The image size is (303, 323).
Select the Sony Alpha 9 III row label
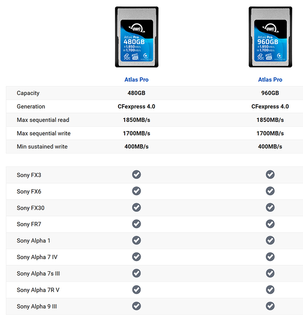click(37, 307)
